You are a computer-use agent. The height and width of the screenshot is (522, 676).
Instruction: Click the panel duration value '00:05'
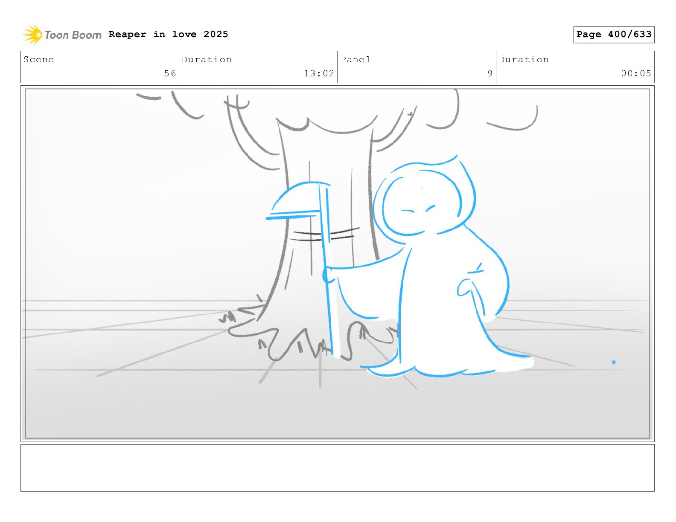click(x=636, y=73)
